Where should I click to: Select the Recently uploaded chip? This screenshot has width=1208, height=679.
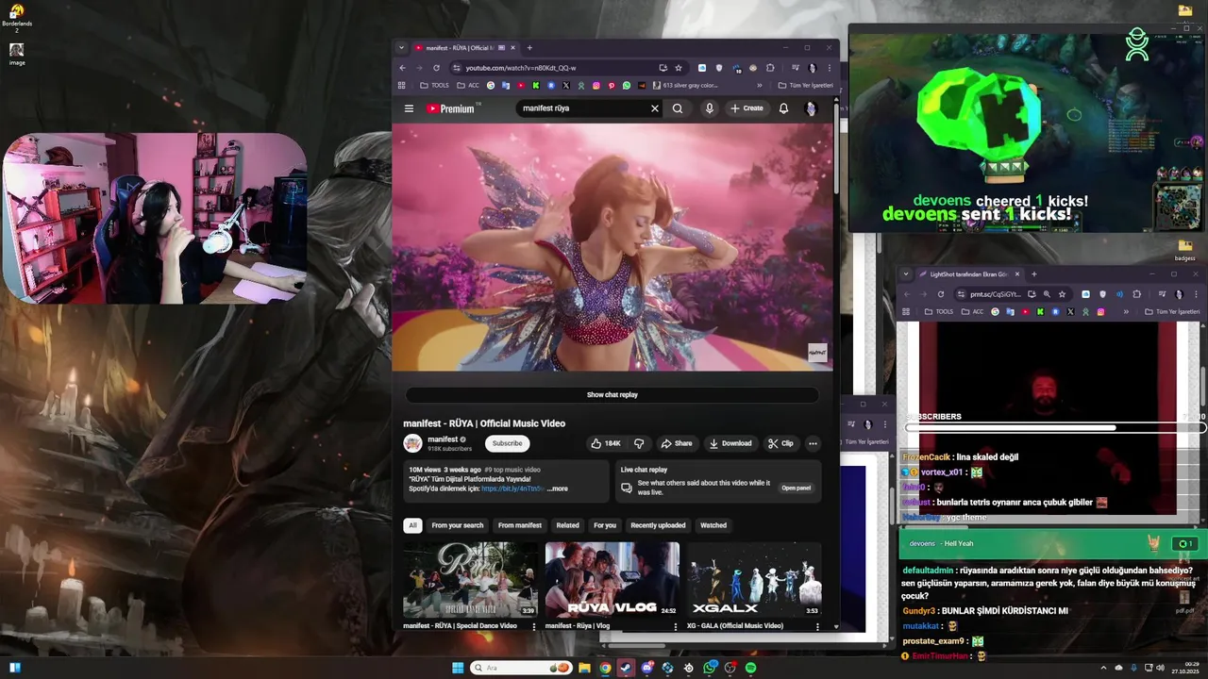click(658, 525)
